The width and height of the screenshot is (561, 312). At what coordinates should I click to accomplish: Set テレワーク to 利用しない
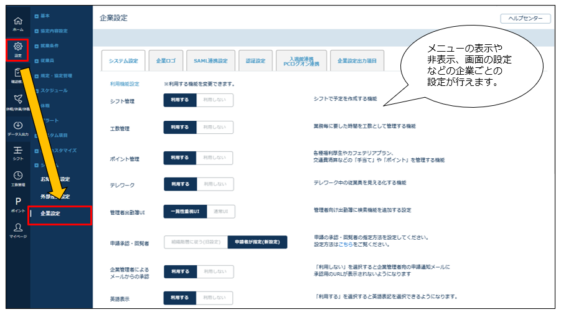214,184
